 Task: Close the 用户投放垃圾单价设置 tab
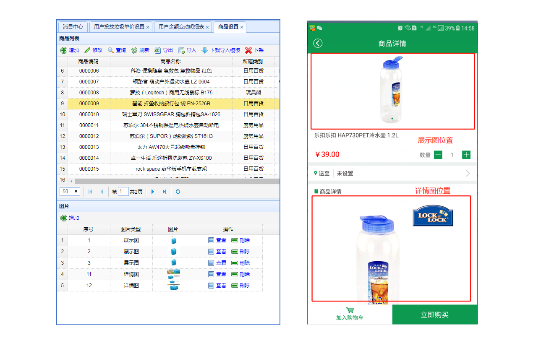pyautogui.click(x=148, y=27)
